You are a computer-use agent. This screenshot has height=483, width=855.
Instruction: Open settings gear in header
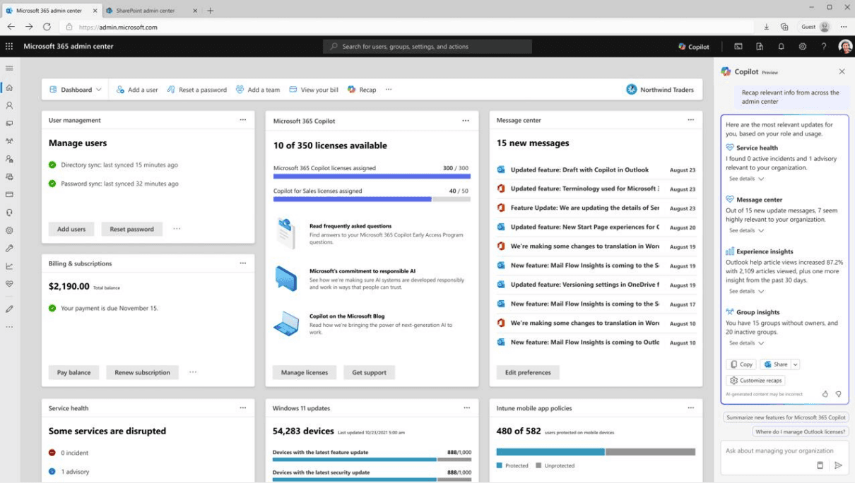click(803, 47)
